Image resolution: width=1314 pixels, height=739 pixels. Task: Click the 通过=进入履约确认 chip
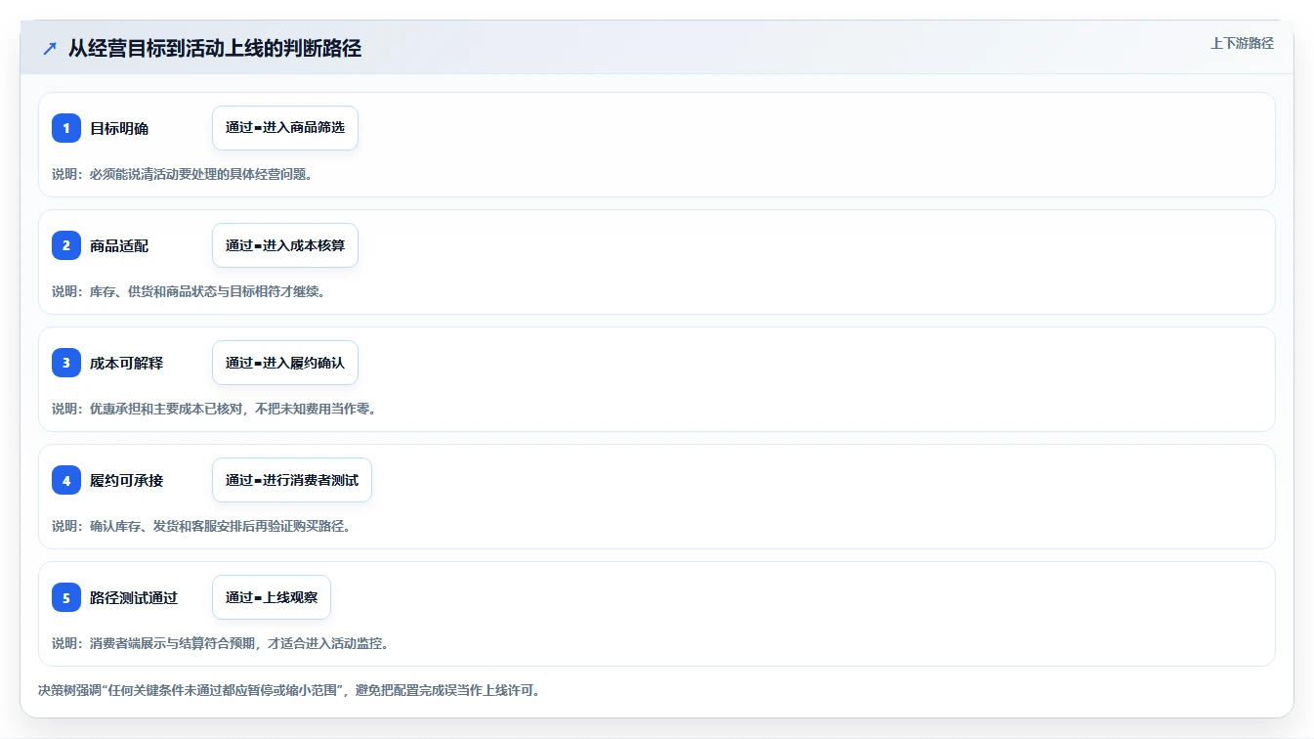pos(285,363)
